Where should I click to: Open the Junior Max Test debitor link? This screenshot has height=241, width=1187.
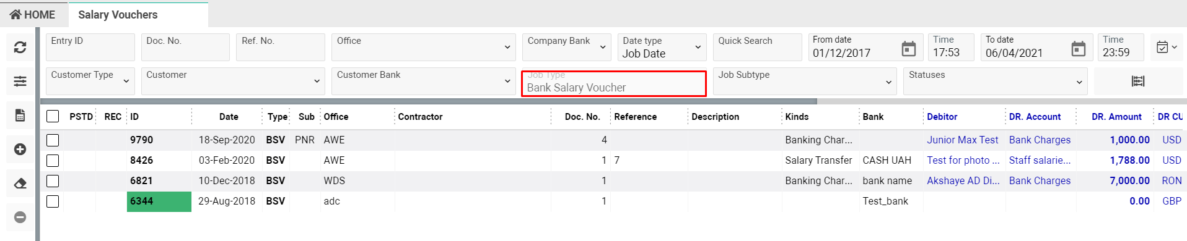click(962, 140)
